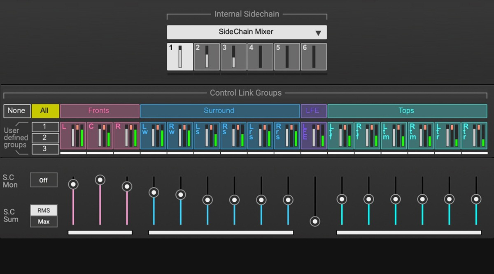The width and height of the screenshot is (494, 274).
Task: Select the C channel strip
Action: pos(100,135)
